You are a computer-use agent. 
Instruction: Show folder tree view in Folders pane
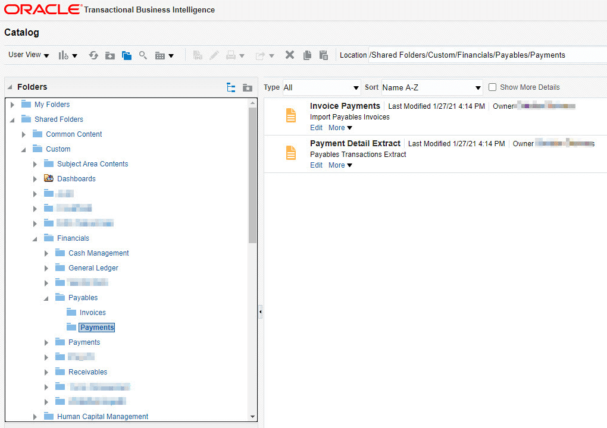coord(231,87)
